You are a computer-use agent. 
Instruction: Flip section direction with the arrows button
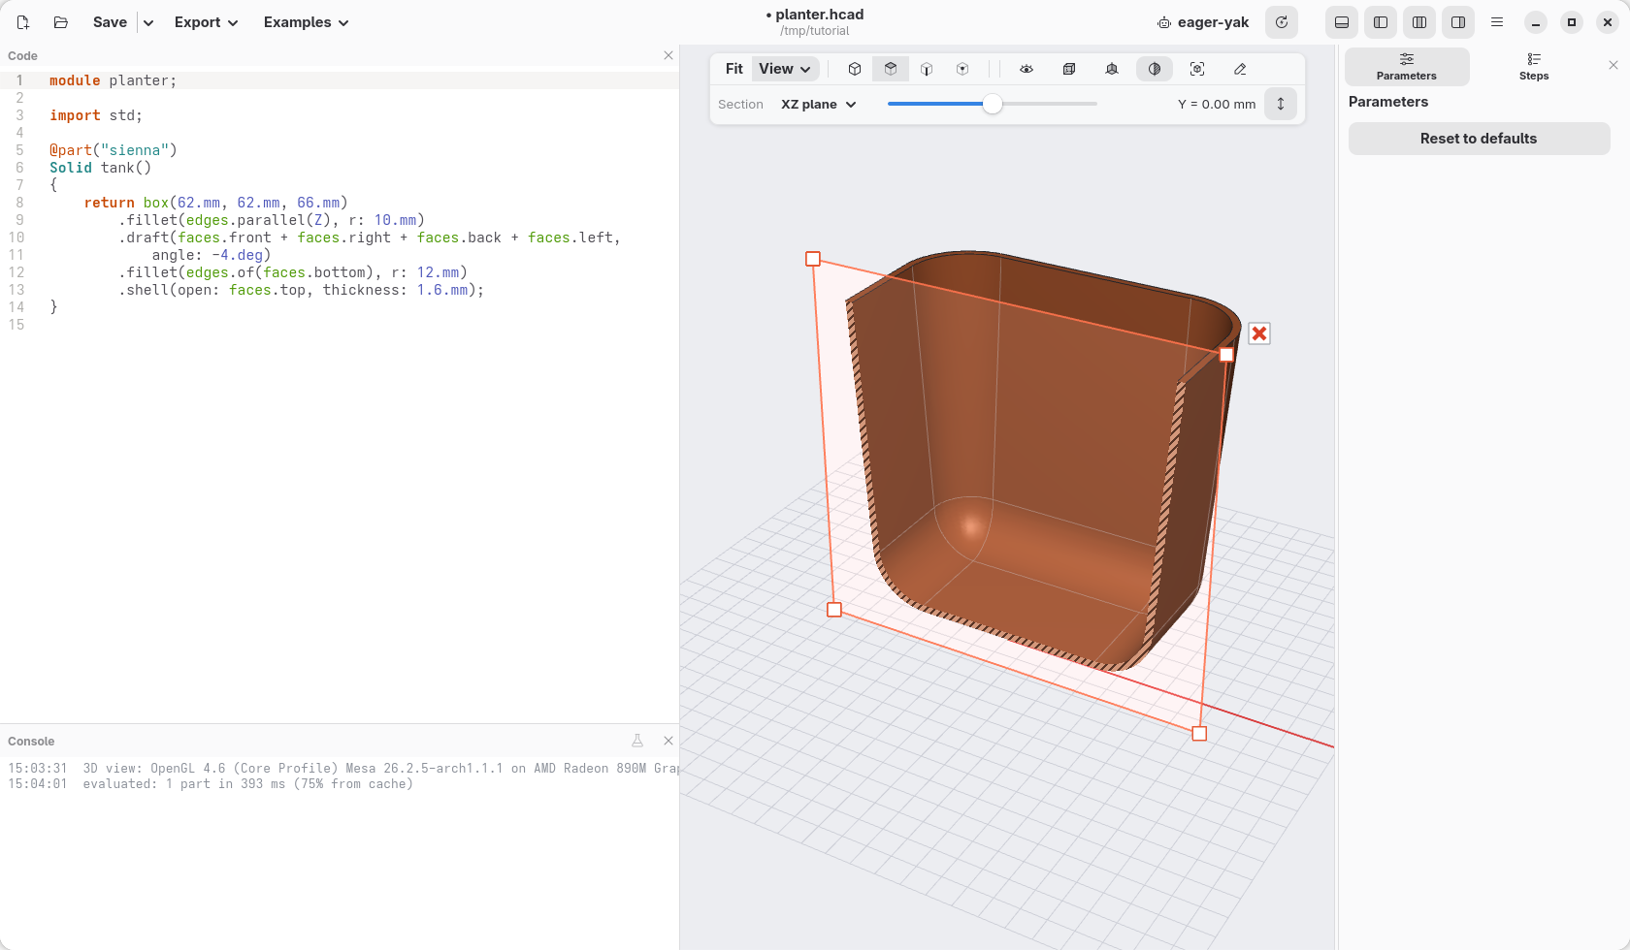click(1281, 104)
